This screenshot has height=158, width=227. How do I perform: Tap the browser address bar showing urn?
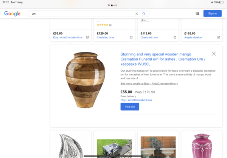click(x=113, y=5)
